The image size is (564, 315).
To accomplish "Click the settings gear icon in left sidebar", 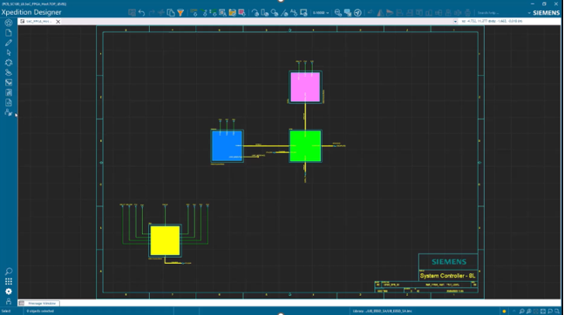I will point(8,292).
